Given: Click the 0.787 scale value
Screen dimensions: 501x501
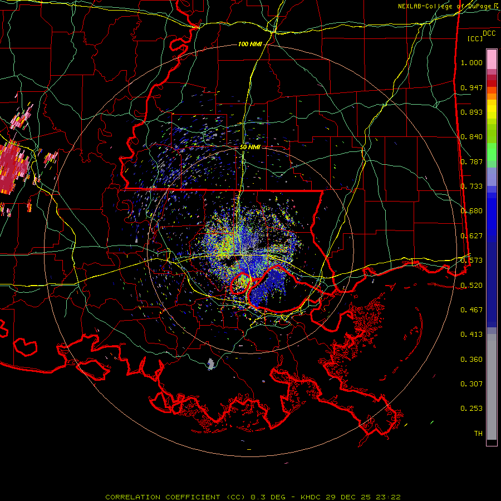Looking at the screenshot, I should (x=471, y=161).
